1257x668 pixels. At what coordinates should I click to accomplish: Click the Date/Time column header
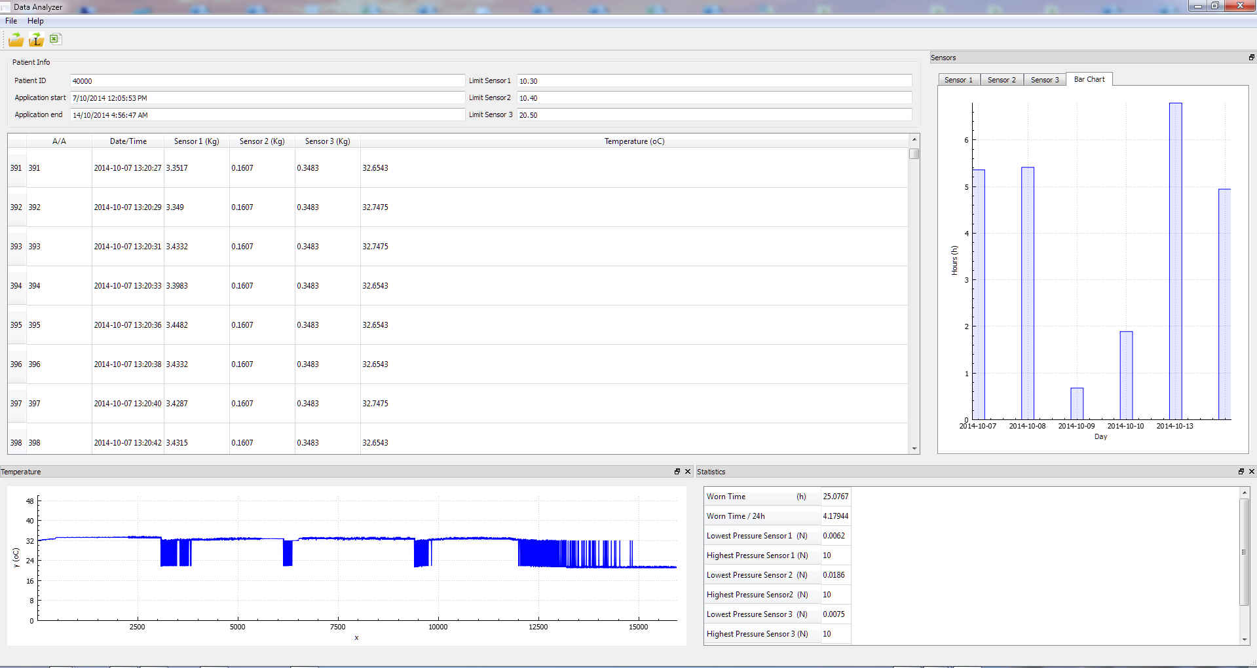pos(128,141)
